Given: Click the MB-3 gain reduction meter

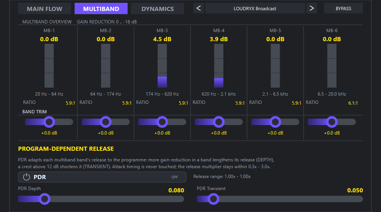Looking at the screenshot, I should pos(162,66).
